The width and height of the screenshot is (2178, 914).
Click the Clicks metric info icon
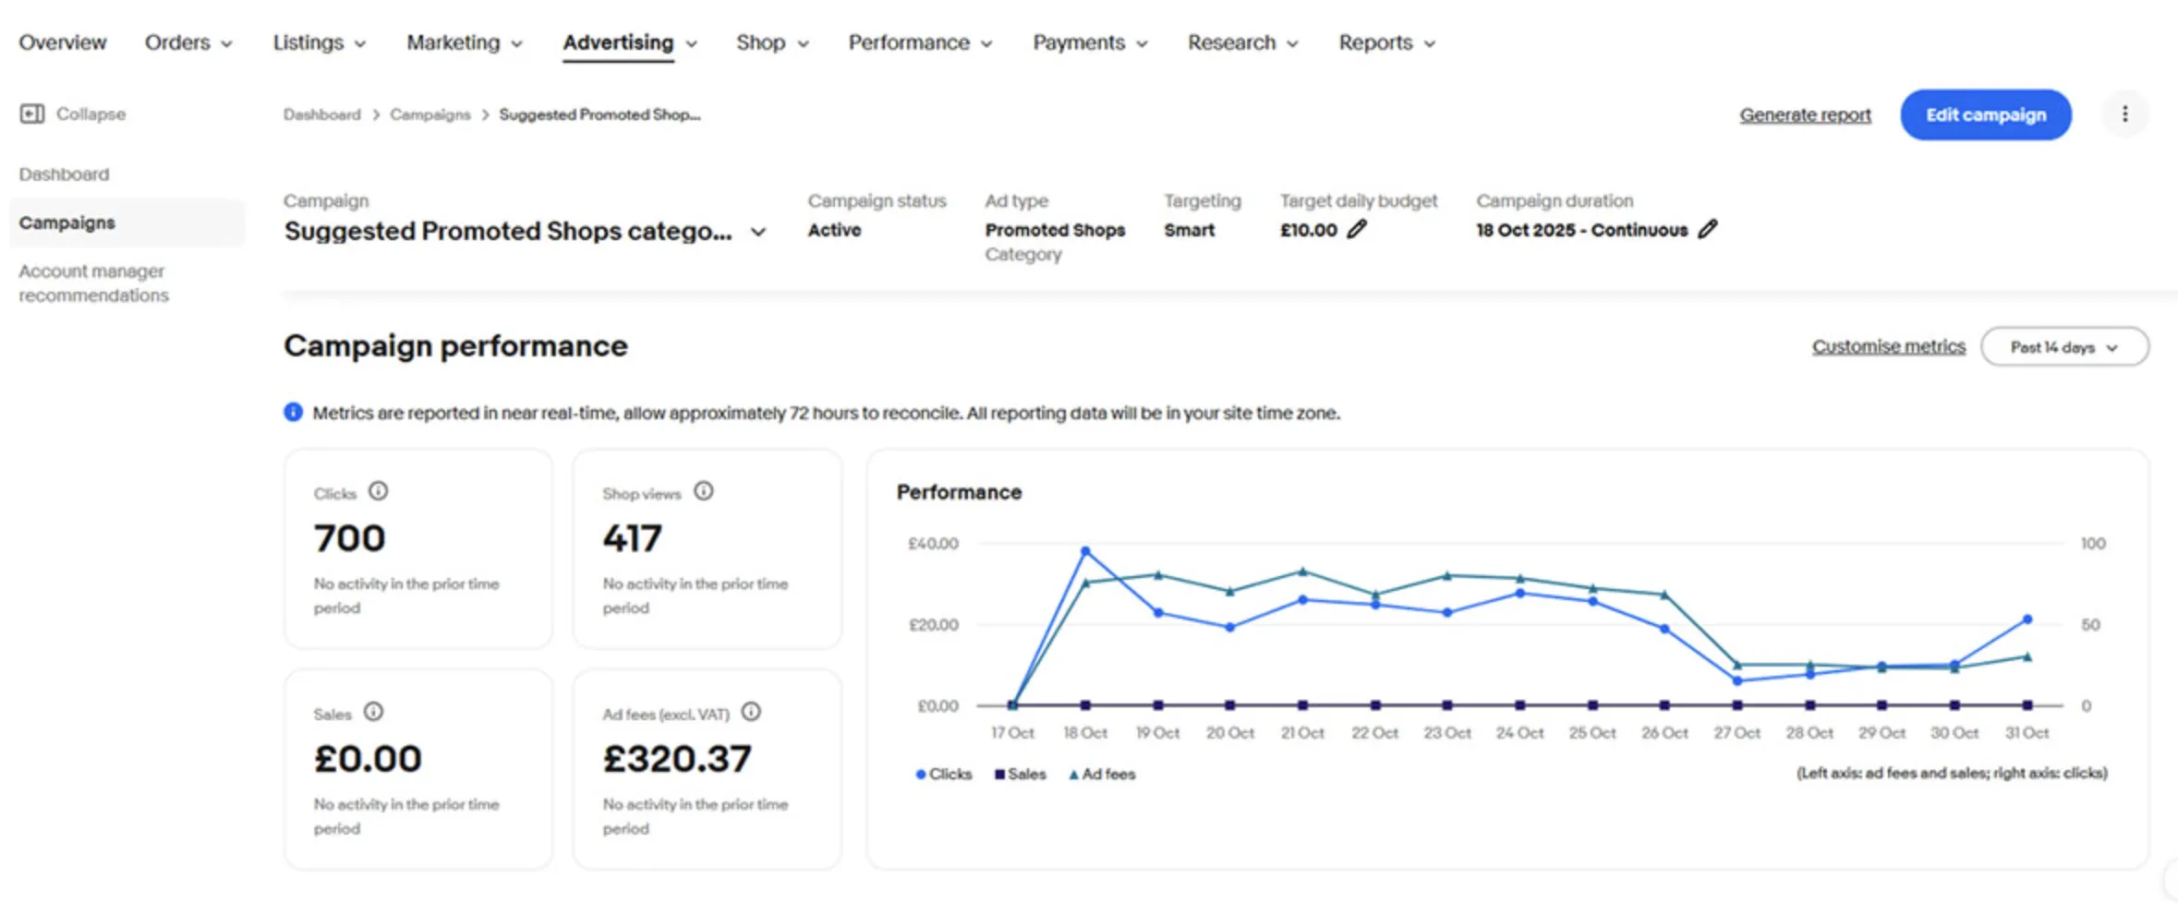tap(379, 491)
